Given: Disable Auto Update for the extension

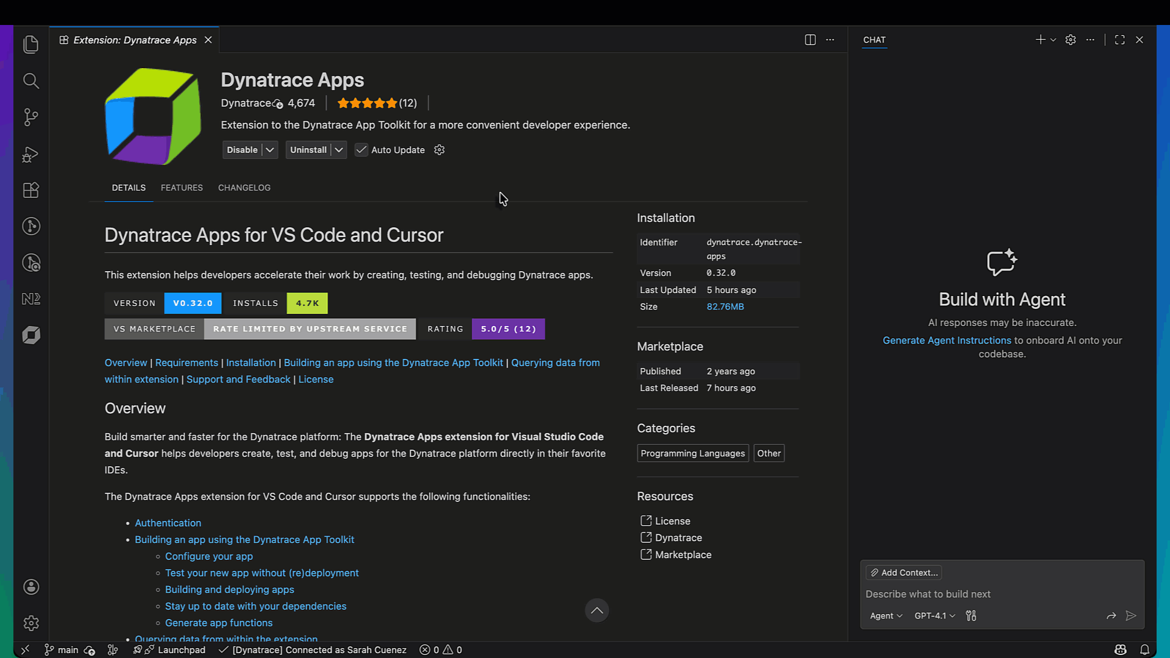Looking at the screenshot, I should point(361,150).
